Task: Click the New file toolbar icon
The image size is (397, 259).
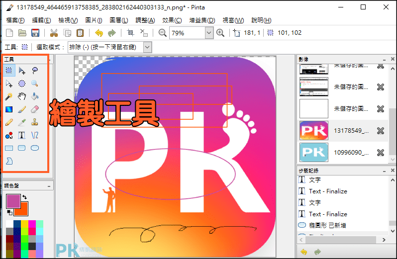Action: pos(9,33)
